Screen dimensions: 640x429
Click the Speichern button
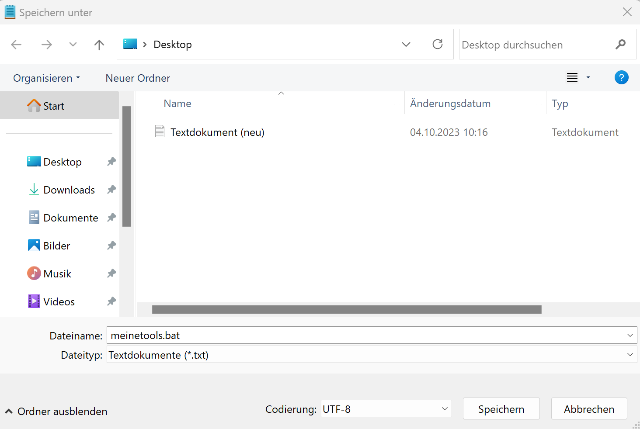[x=501, y=409]
